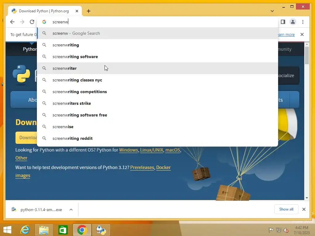Open the taskbar clock showing 4:42 PM

pos(301,230)
